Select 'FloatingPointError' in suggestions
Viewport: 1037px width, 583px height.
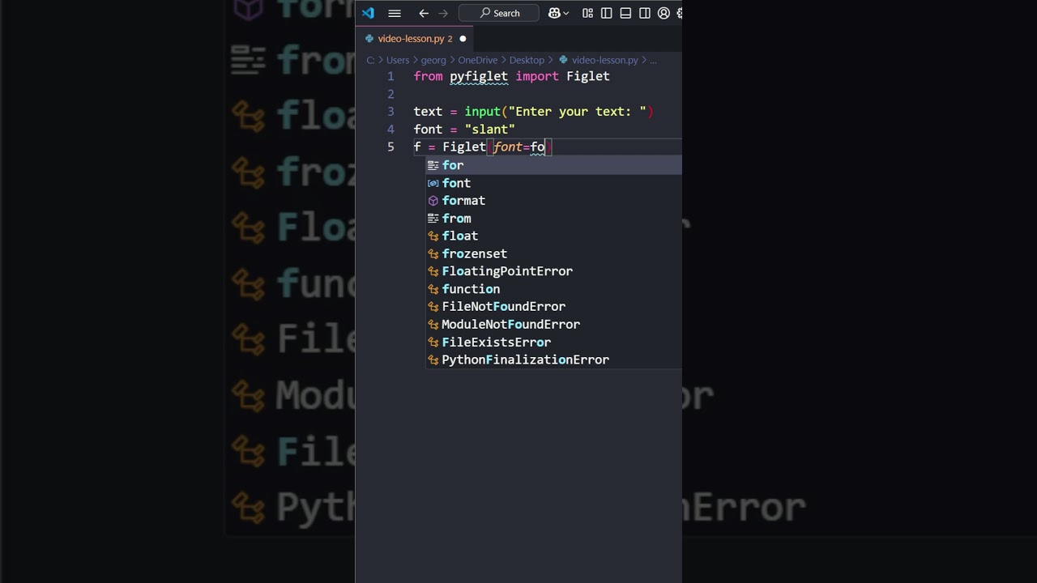click(554, 271)
